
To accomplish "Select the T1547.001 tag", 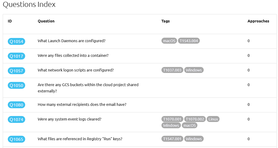I will tap(172, 139).
